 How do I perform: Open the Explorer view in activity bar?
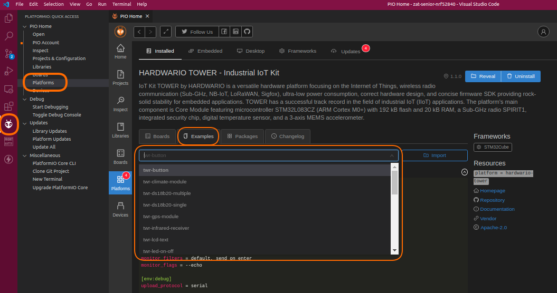8,18
